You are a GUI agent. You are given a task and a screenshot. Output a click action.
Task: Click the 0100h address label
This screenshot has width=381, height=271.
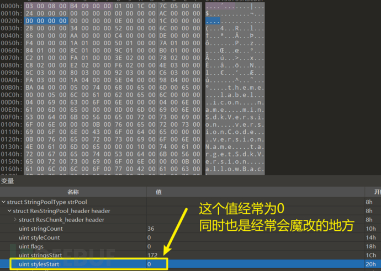coord(12,124)
